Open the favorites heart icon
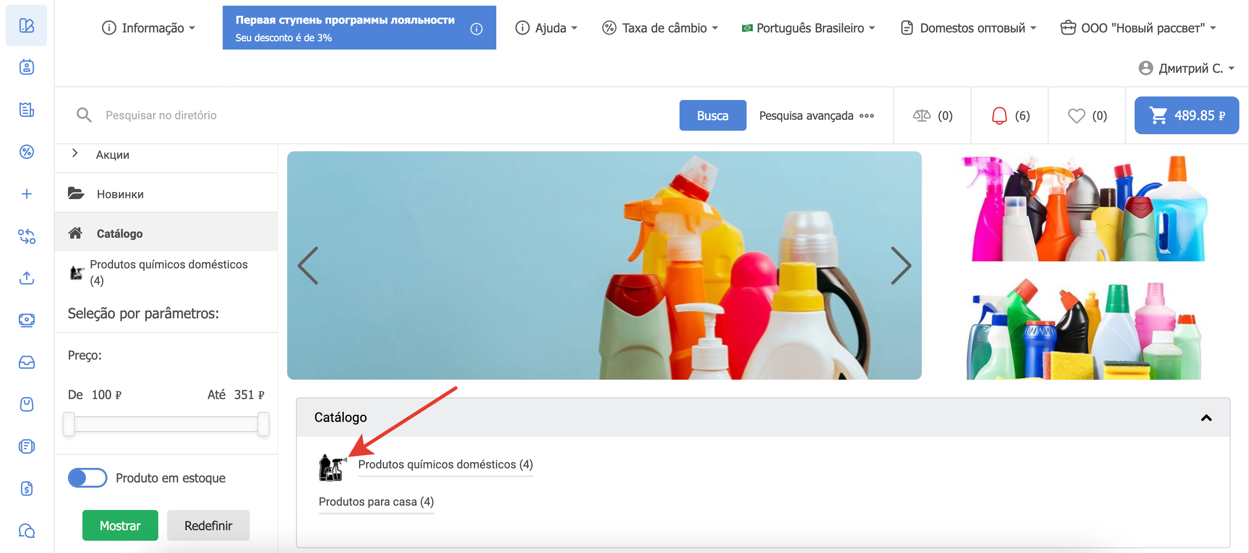Image resolution: width=1249 pixels, height=553 pixels. click(x=1076, y=115)
